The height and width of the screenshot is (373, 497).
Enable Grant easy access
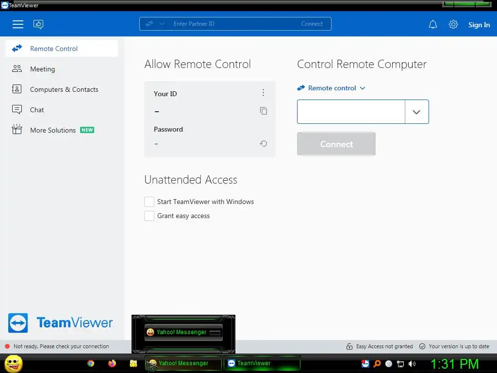click(149, 216)
